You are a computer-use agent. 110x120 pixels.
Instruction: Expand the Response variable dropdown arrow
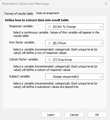[x=101, y=27]
